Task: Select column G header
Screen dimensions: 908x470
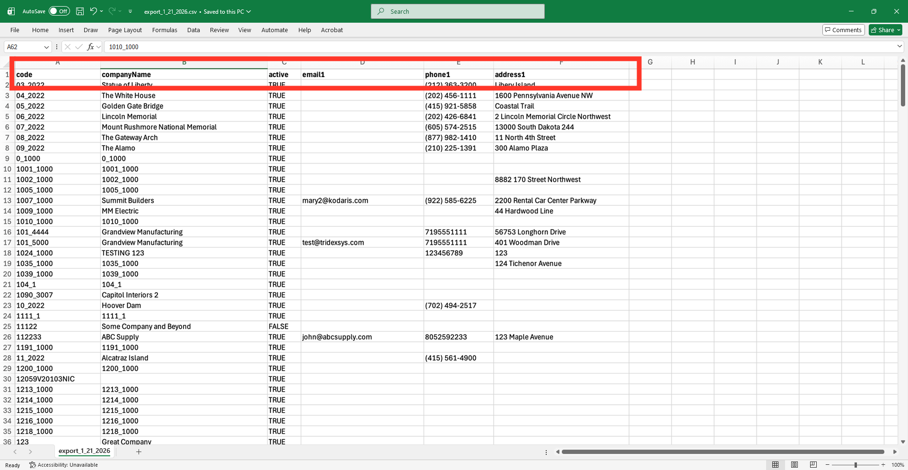Action: [x=650, y=62]
